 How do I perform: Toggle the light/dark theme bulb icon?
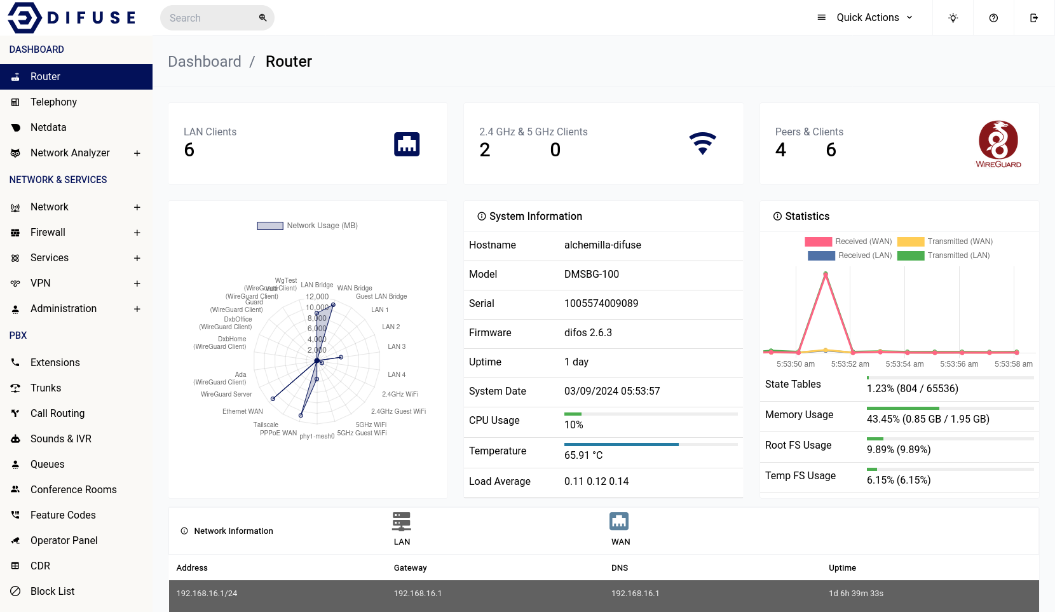pyautogui.click(x=953, y=18)
